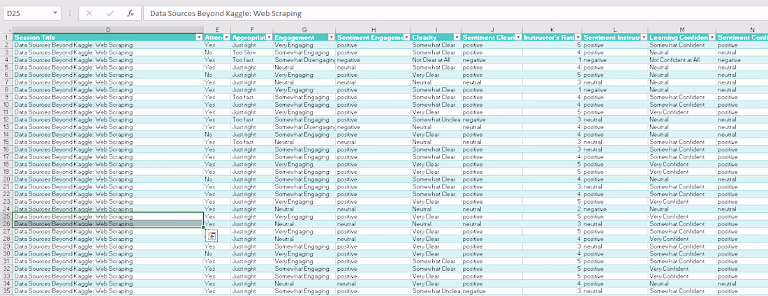Open the Engagement filter dropdown
Image resolution: width=768 pixels, height=296 pixels.
(x=332, y=38)
